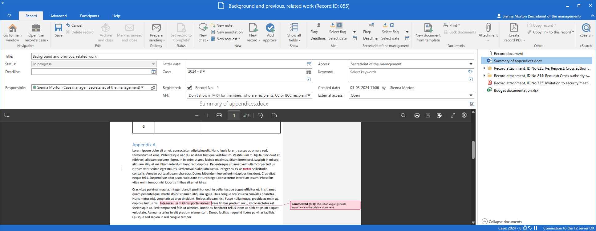Switch to the Participants tab
Screen dimensions: 596x231
coord(89,16)
